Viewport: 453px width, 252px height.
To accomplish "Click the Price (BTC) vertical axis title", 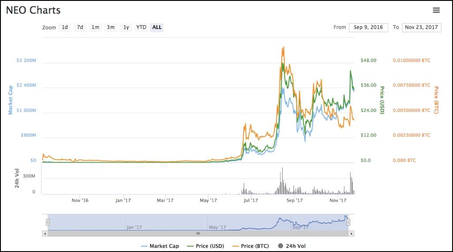I will [436, 100].
